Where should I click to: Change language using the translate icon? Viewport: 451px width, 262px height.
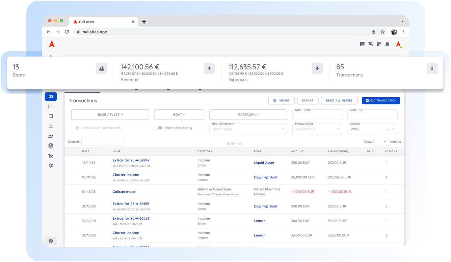(371, 44)
